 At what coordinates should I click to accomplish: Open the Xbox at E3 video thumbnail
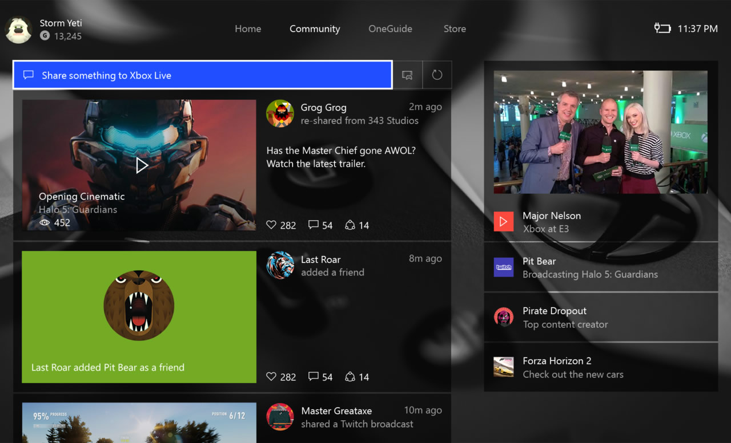tap(600, 132)
